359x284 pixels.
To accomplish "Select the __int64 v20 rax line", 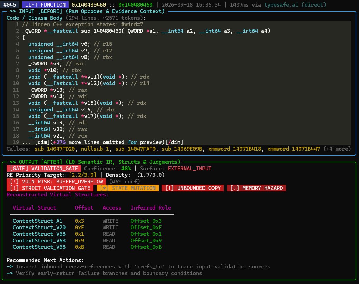I will 58,129.
